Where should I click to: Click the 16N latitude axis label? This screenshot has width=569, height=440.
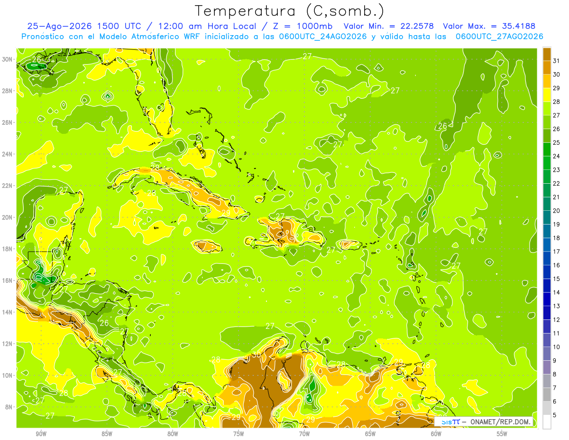click(7, 281)
